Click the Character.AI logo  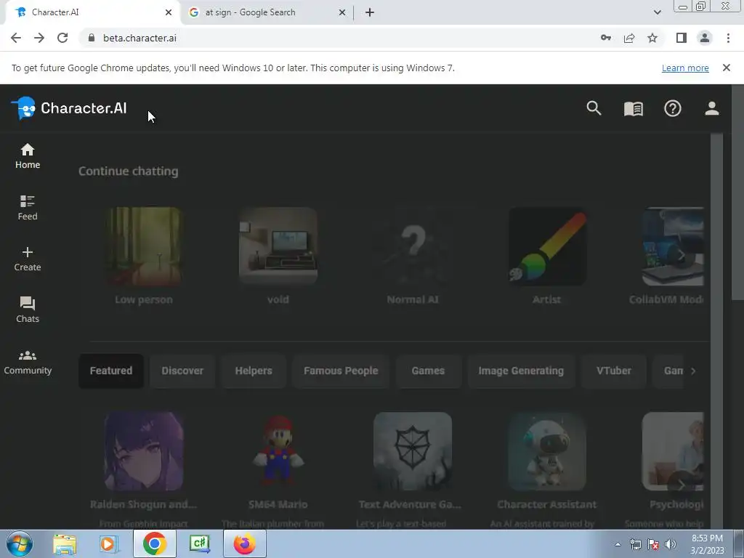(x=69, y=108)
